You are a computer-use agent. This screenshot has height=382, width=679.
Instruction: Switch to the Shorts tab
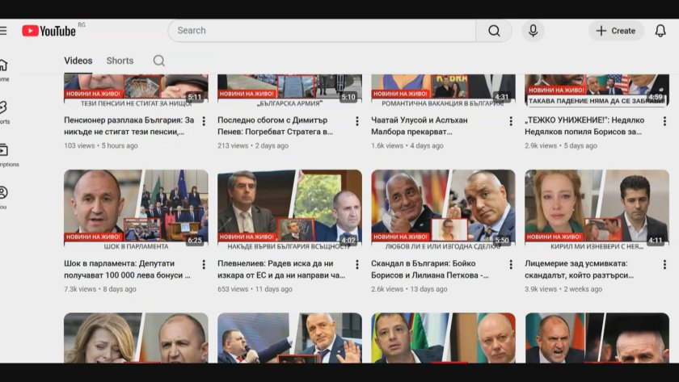(x=120, y=61)
